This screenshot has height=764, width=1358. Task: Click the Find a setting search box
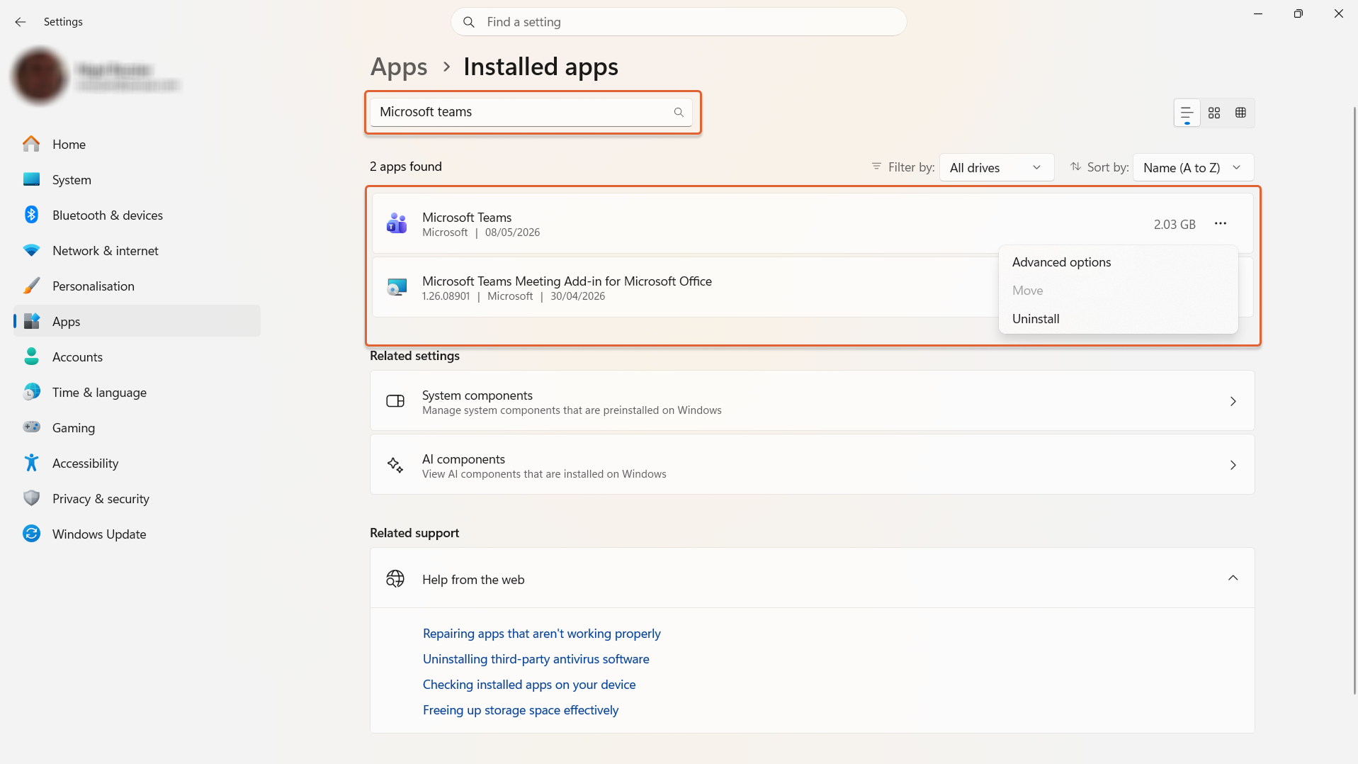[679, 22]
